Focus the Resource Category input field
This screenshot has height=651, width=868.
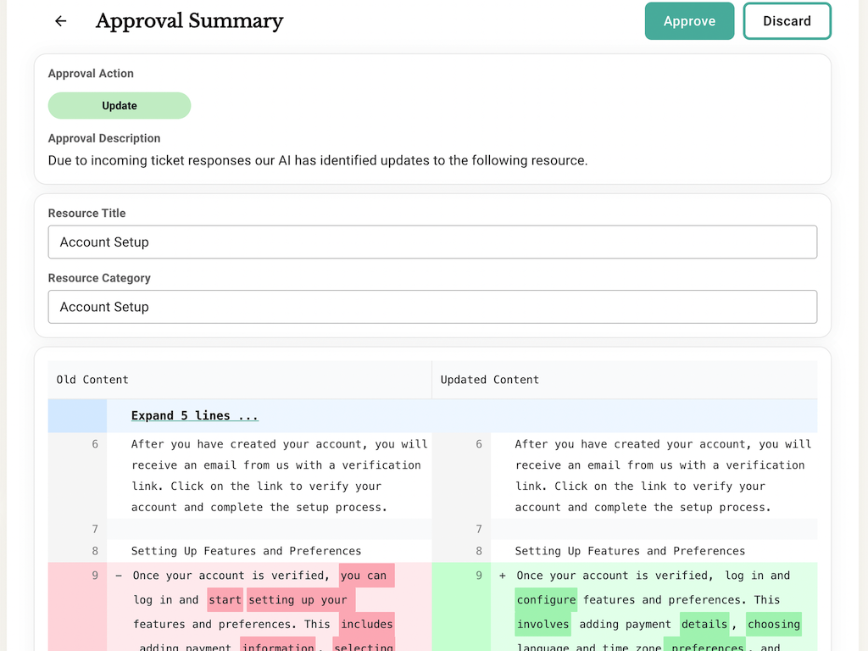[432, 307]
